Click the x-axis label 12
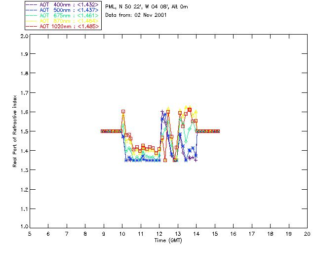The width and height of the screenshot is (316, 253). [159, 234]
